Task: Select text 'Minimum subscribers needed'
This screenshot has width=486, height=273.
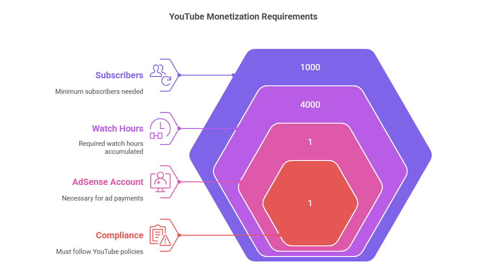Action: coord(99,92)
